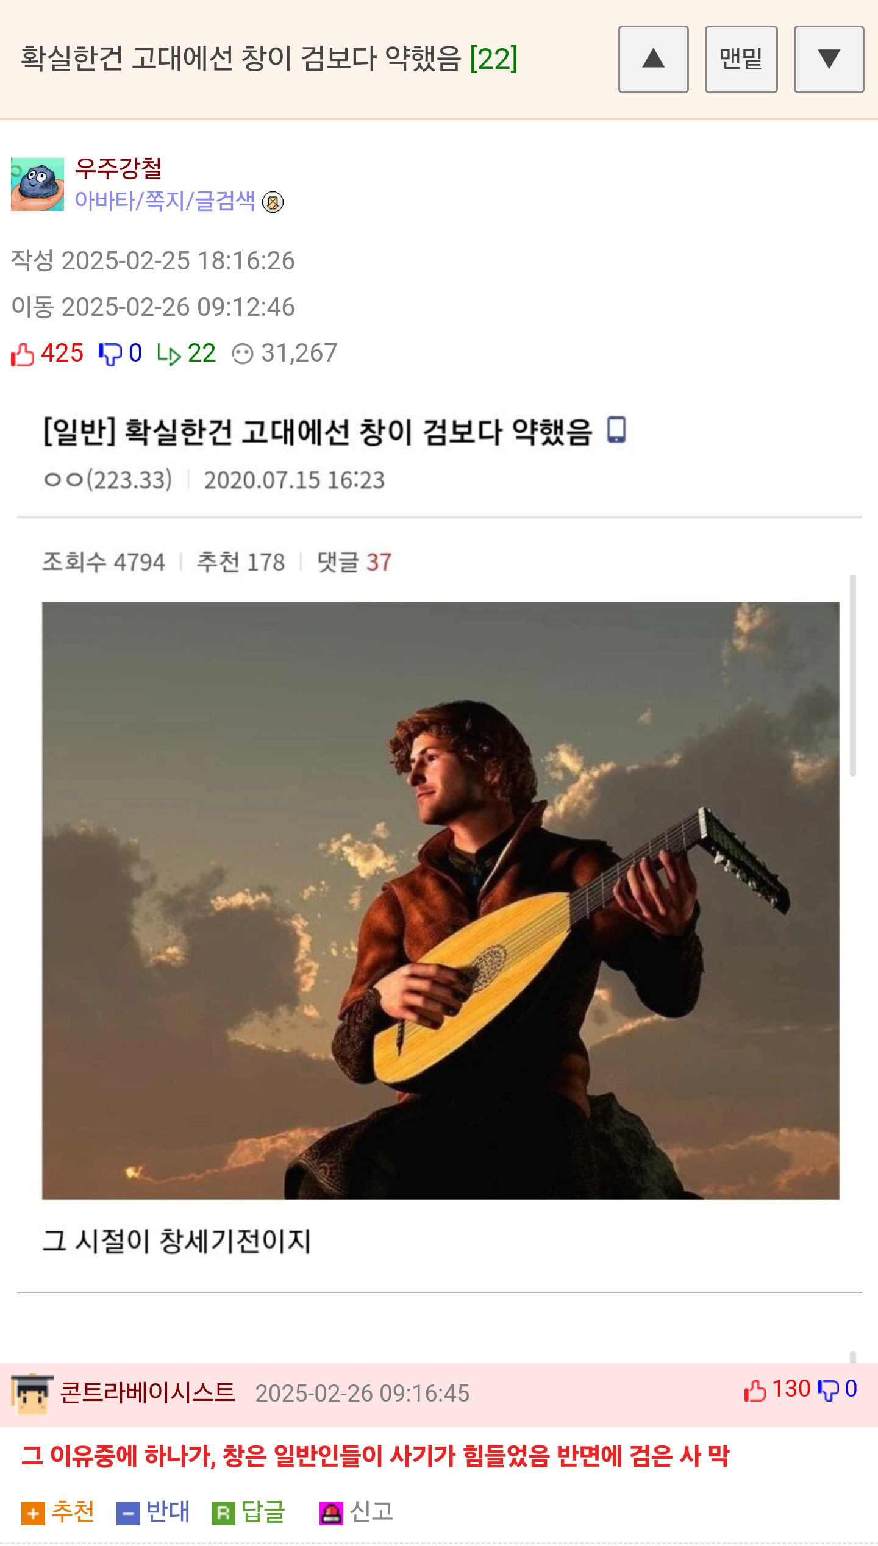Report comment with the 신고 button
The image size is (878, 1546).
point(356,1512)
